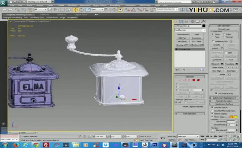
Task: Open the Tessellate settings box icon
Action: click(237, 64)
